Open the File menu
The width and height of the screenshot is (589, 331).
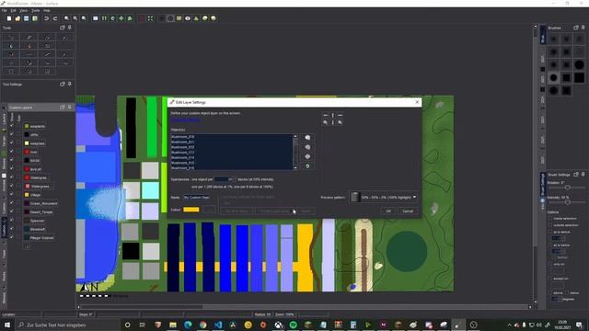(x=5, y=10)
